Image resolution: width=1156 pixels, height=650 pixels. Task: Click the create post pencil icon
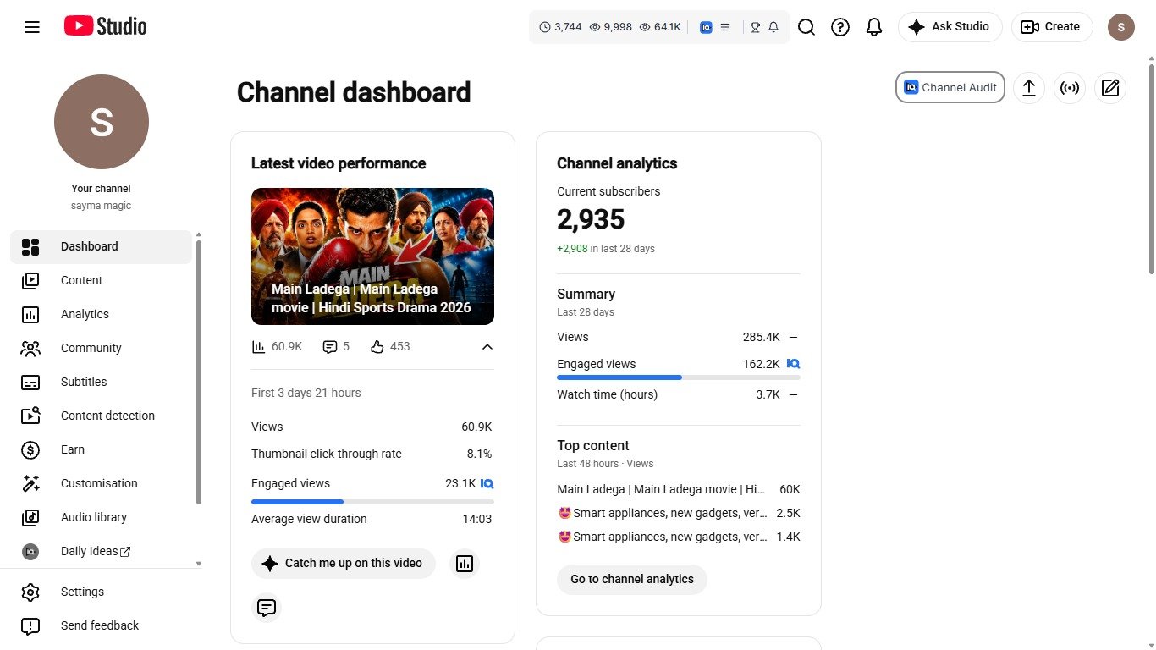coord(1110,87)
